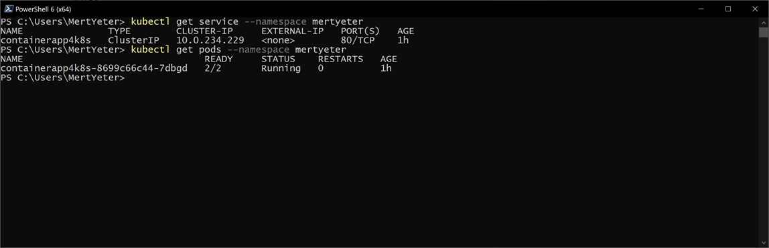Screen dimensions: 769x248
Task: Click the 2/2 ready value
Action: coord(213,68)
